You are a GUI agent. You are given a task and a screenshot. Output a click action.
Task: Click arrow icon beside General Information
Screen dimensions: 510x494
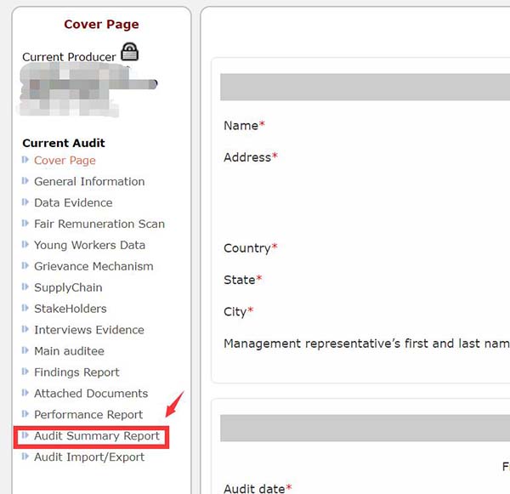coord(25,181)
